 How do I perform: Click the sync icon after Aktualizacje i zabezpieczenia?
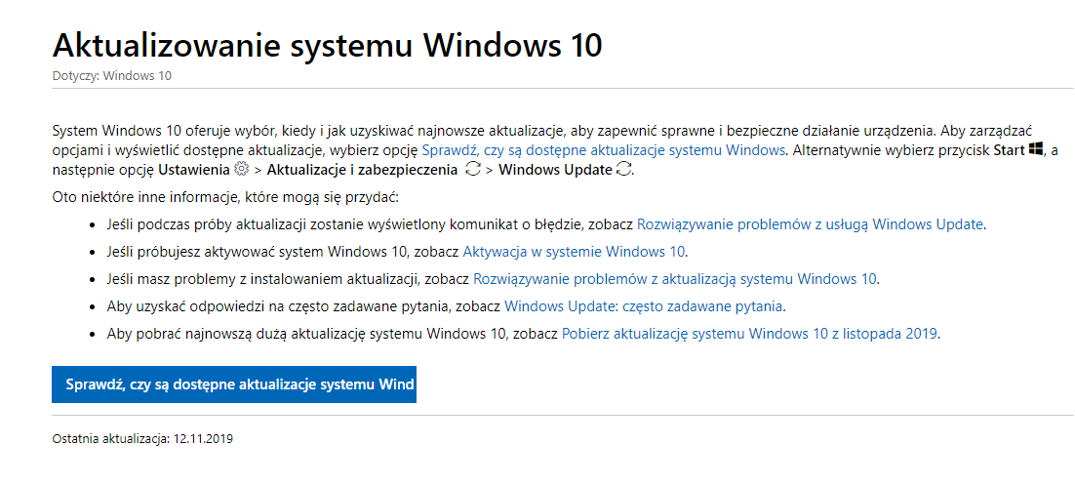473,170
